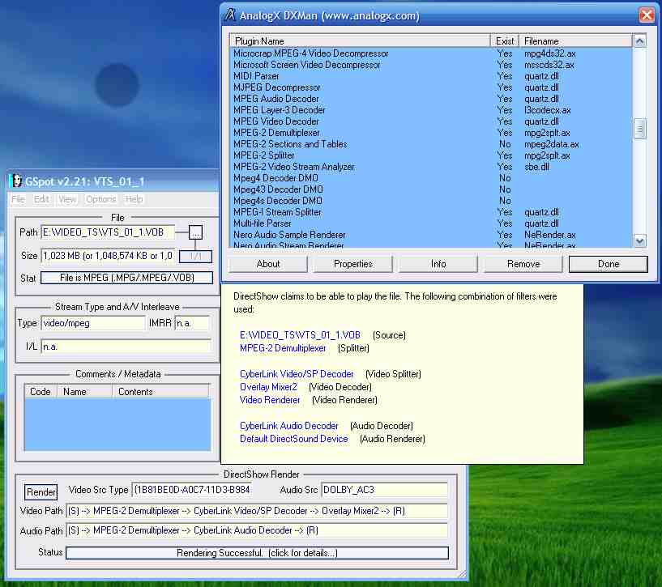Select the MIDI Parser row
Screen dimensions: 662x587
(432, 76)
